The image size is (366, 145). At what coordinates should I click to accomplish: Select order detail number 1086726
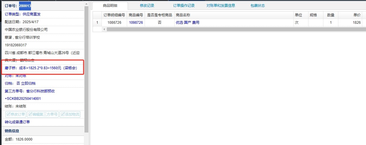(x=114, y=23)
